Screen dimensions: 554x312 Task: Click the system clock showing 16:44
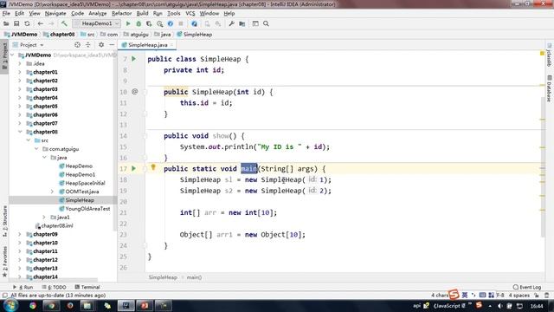click(537, 306)
